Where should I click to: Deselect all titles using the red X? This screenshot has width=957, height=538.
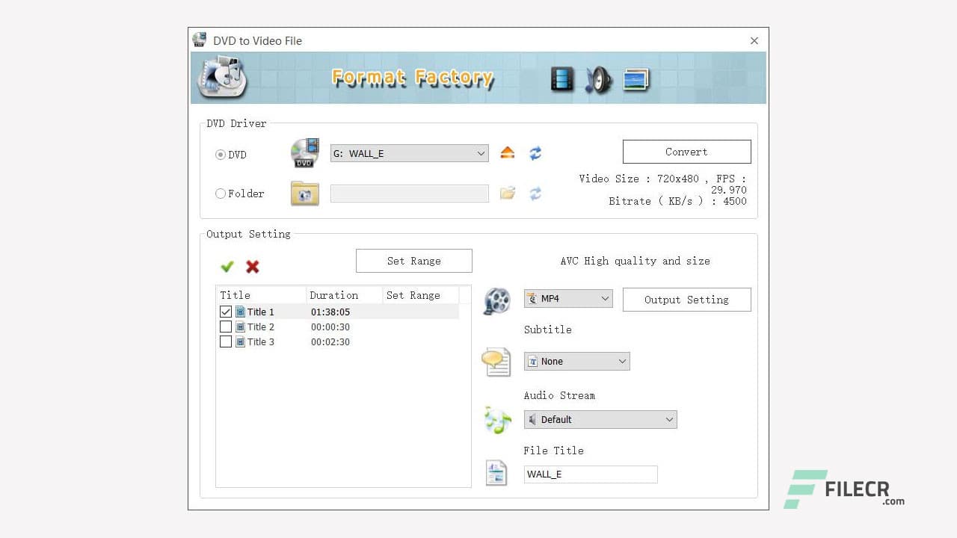pyautogui.click(x=253, y=266)
